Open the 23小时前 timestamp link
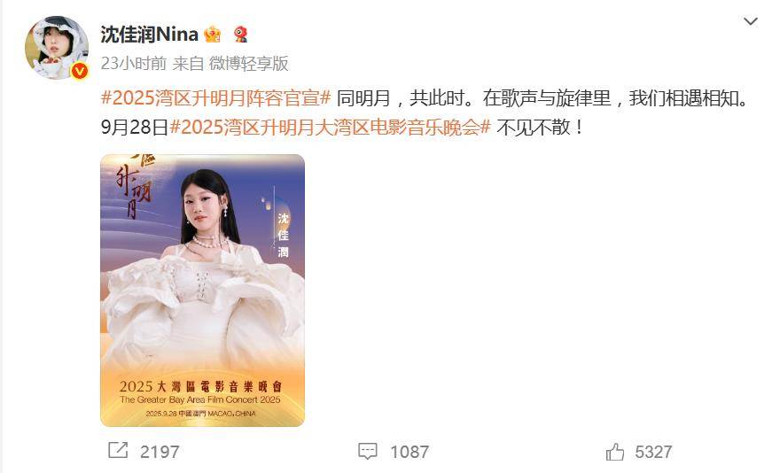 tap(133, 63)
